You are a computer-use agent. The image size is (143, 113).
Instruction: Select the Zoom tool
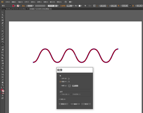click(3, 85)
